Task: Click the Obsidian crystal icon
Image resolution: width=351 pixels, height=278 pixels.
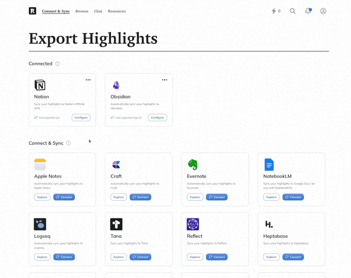Action: point(116,85)
